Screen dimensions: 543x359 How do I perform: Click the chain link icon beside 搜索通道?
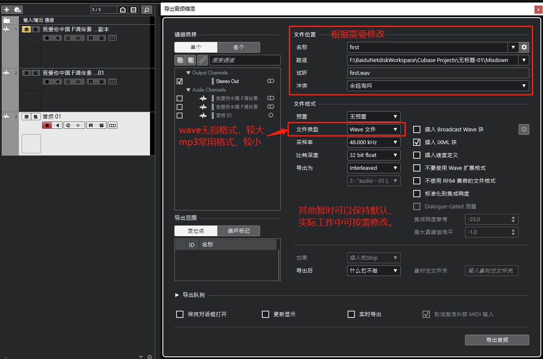pyautogui.click(x=202, y=60)
